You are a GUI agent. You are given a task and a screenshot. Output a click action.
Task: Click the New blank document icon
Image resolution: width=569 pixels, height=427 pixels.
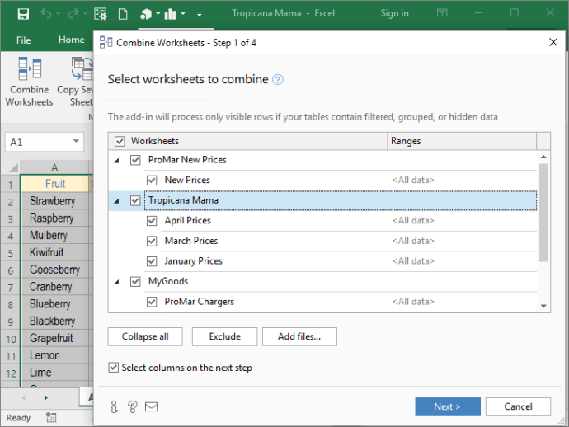click(x=123, y=14)
